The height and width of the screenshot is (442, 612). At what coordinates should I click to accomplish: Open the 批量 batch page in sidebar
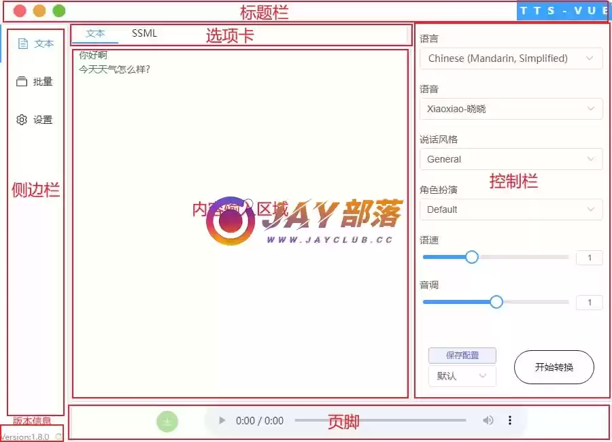tap(35, 82)
